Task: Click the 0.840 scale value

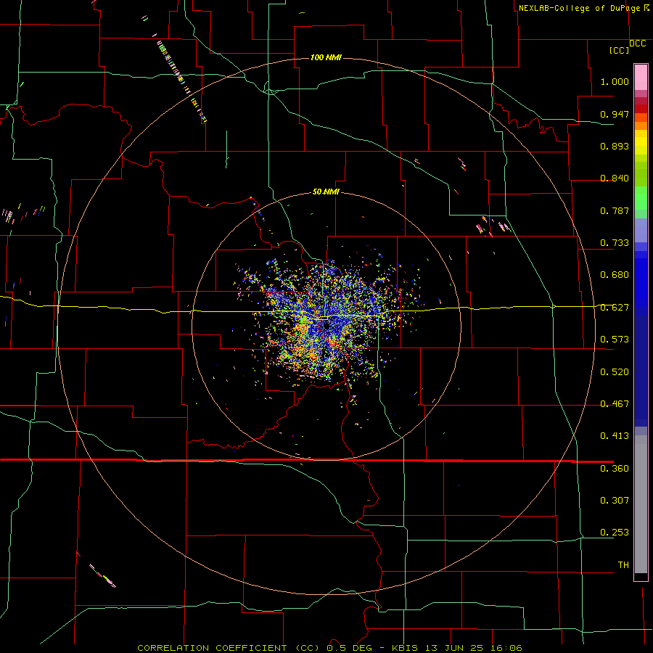Action: pyautogui.click(x=615, y=178)
